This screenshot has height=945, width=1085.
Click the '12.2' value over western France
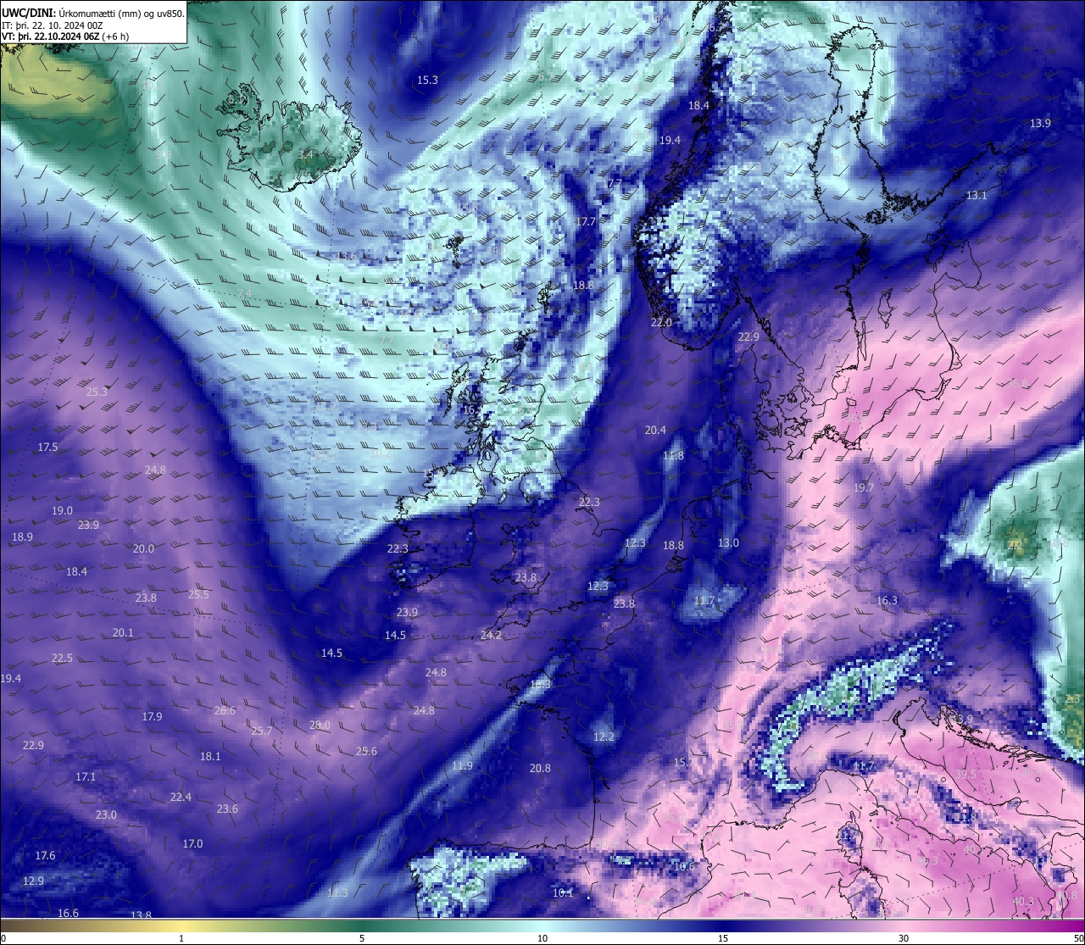tap(604, 737)
